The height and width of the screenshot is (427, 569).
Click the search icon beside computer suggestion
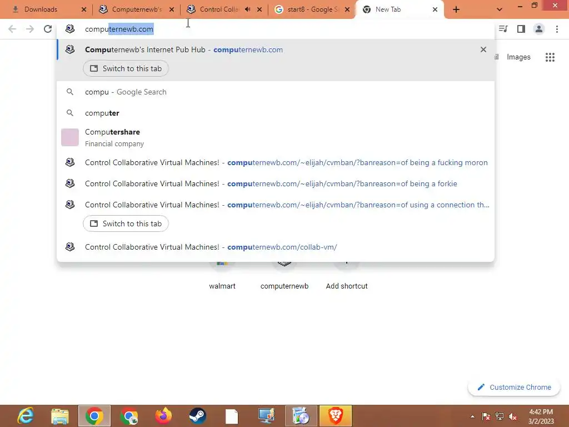(x=70, y=113)
